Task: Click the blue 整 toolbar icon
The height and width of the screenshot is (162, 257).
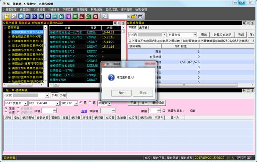Action: (28, 16)
